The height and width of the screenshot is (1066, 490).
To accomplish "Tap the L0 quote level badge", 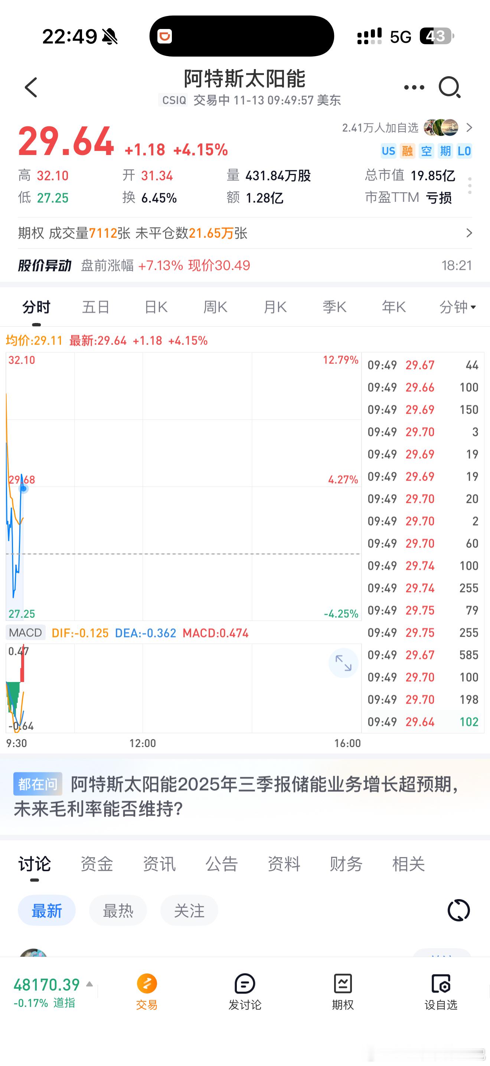I will point(464,151).
